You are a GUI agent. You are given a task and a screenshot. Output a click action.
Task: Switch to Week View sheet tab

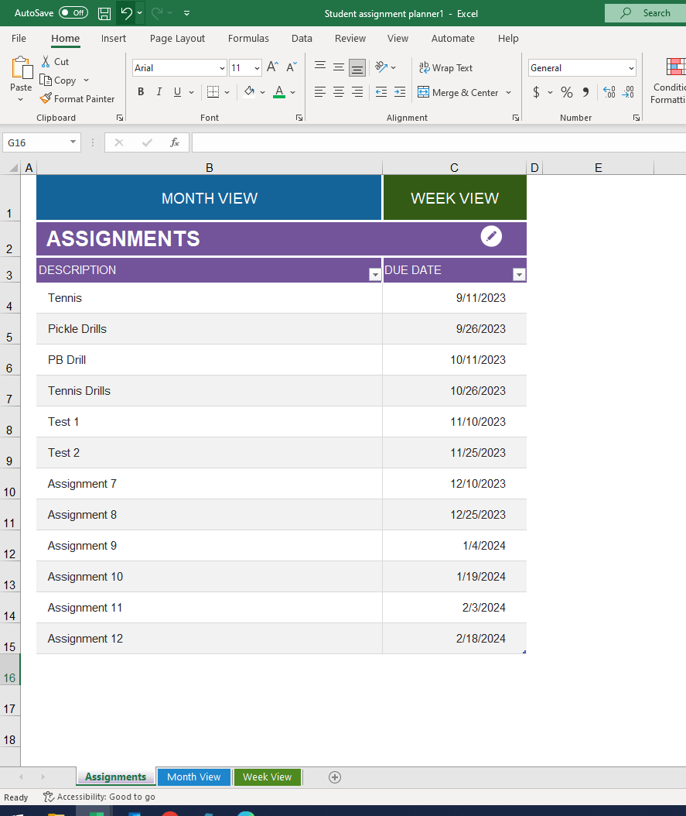(x=267, y=777)
